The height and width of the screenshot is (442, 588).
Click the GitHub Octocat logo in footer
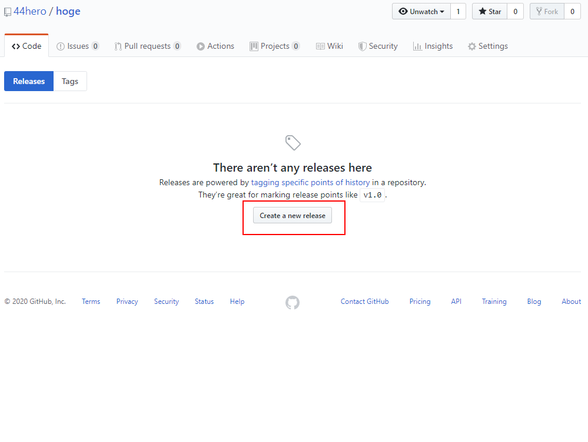click(293, 303)
